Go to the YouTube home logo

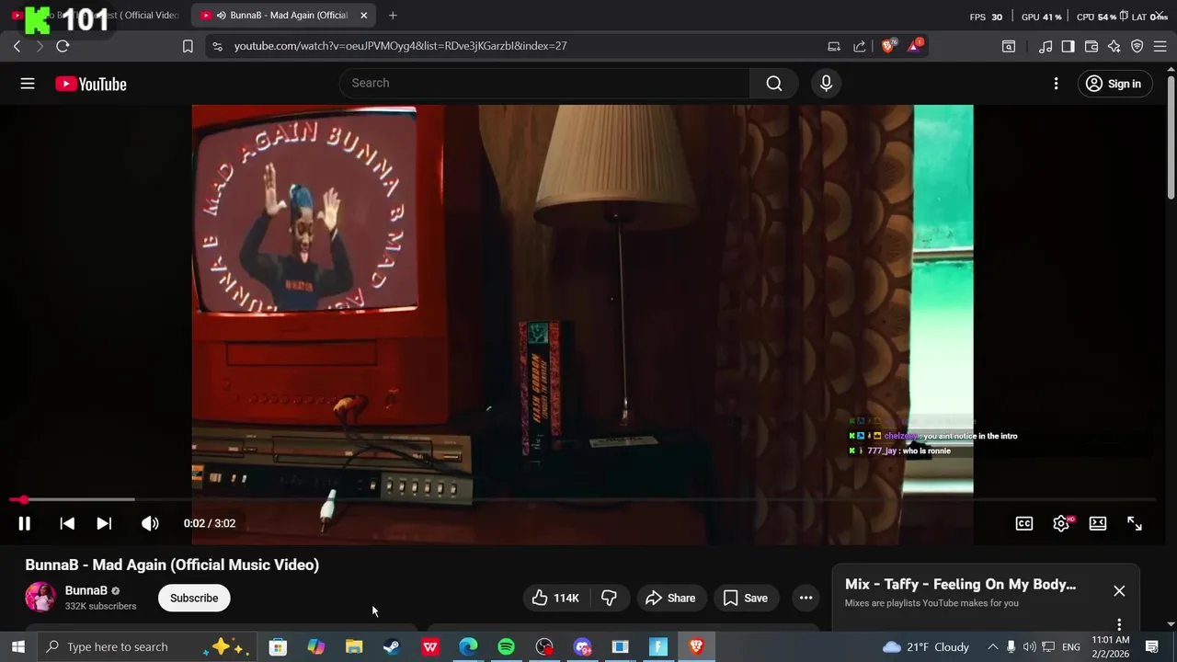click(x=90, y=84)
